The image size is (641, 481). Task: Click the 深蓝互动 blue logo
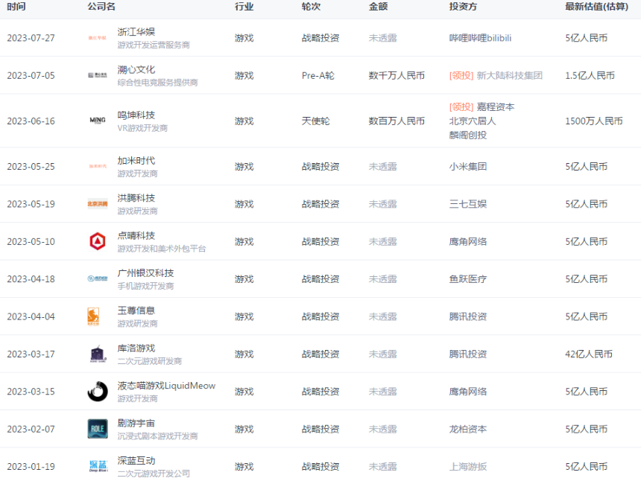(x=98, y=467)
